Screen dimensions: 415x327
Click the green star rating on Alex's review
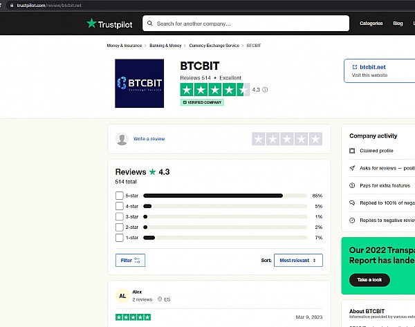coord(133,317)
